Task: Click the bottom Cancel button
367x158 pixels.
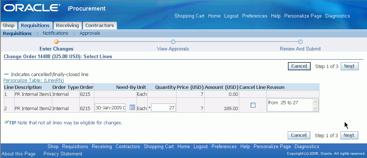Action: 299,135
